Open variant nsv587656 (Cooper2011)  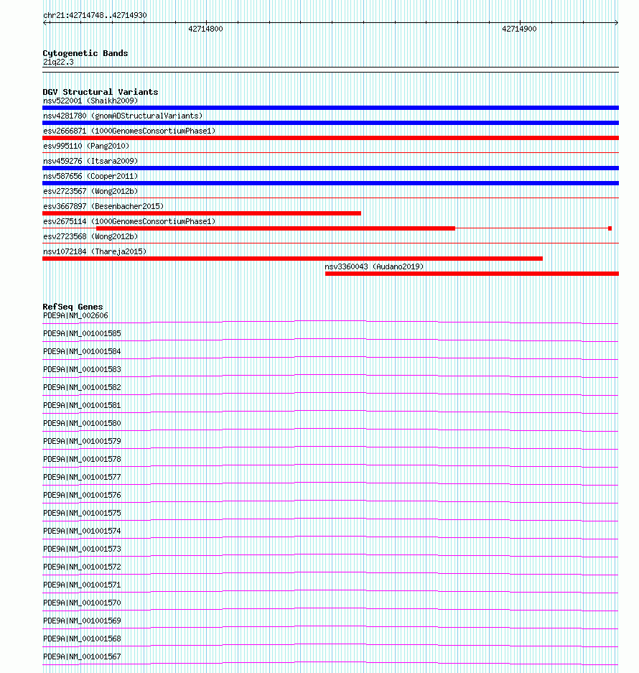(90, 176)
